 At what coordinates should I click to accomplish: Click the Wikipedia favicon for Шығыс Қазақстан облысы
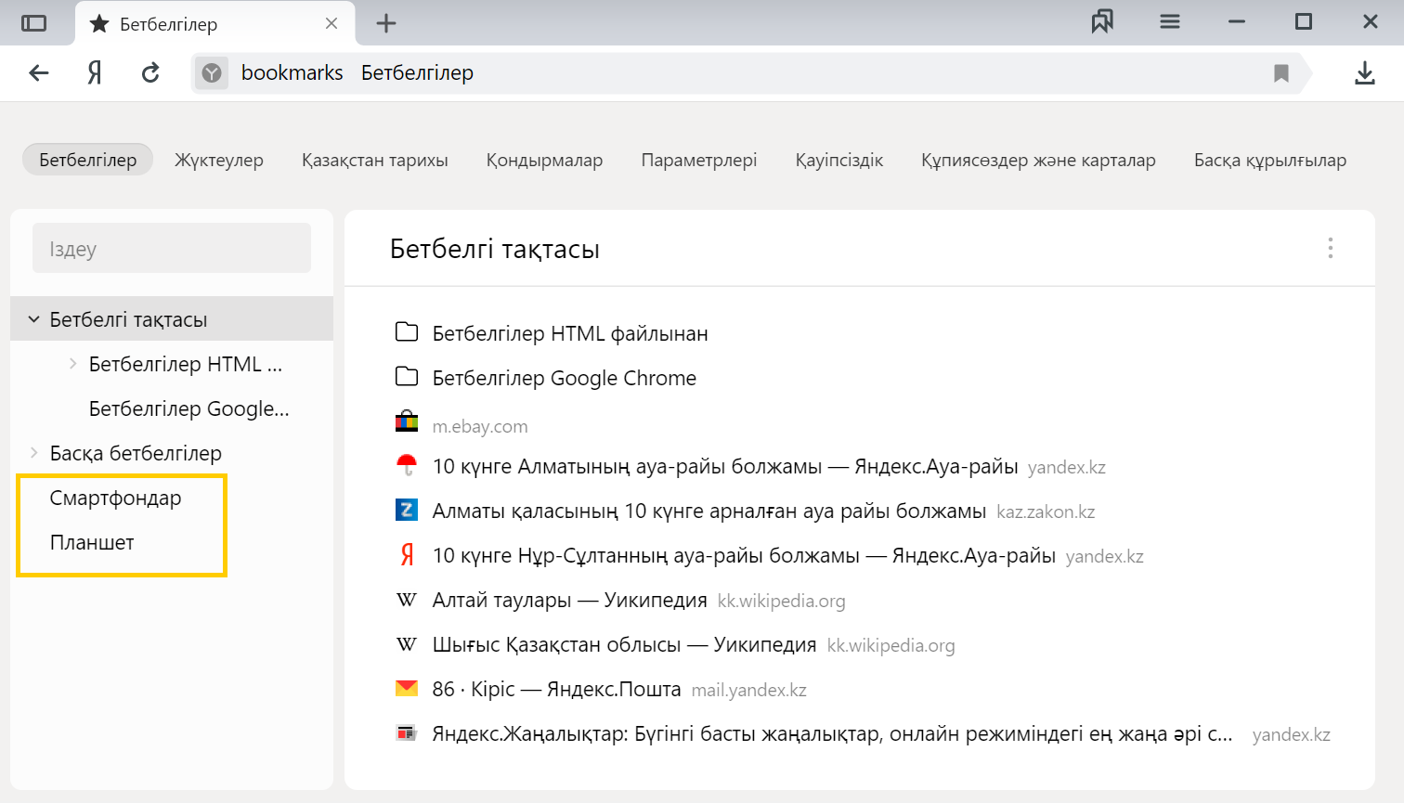coord(407,644)
